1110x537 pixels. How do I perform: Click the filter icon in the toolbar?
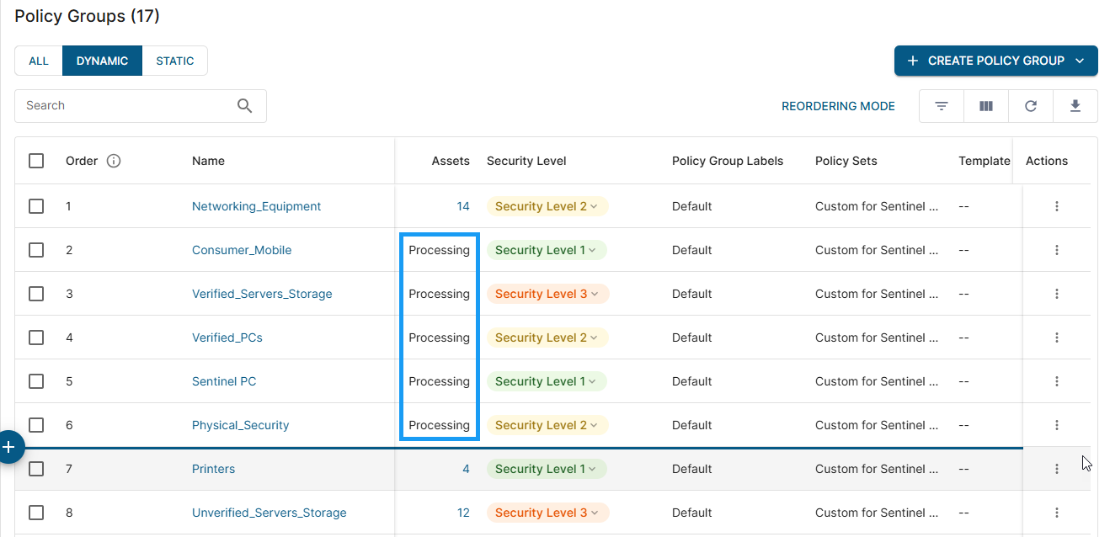(942, 106)
